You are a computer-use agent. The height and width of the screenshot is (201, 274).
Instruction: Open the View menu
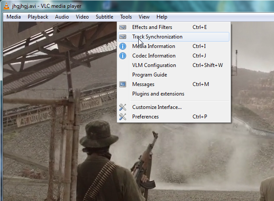(x=144, y=17)
